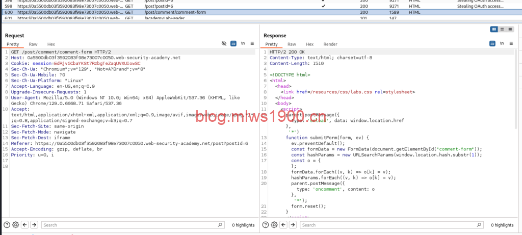Toggle word wrap icon in Response panel
Screen dimensions: 522x235
[492, 44]
